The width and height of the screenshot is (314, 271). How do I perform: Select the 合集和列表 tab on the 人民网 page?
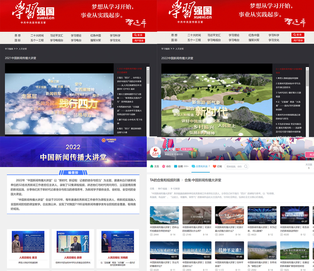pos(201,166)
